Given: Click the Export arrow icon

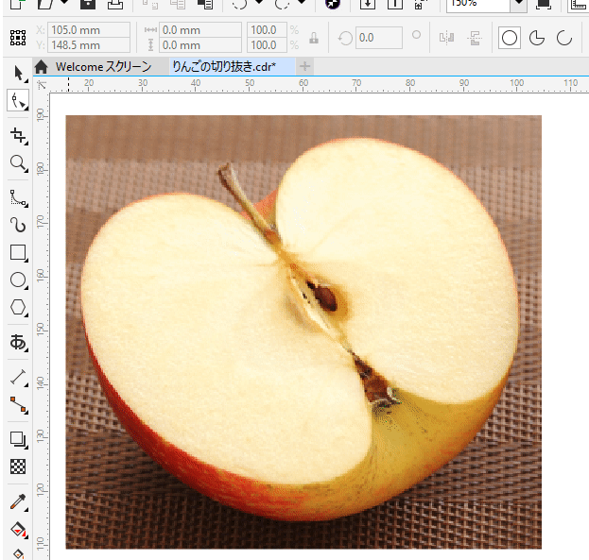Looking at the screenshot, I should click(x=395, y=4).
